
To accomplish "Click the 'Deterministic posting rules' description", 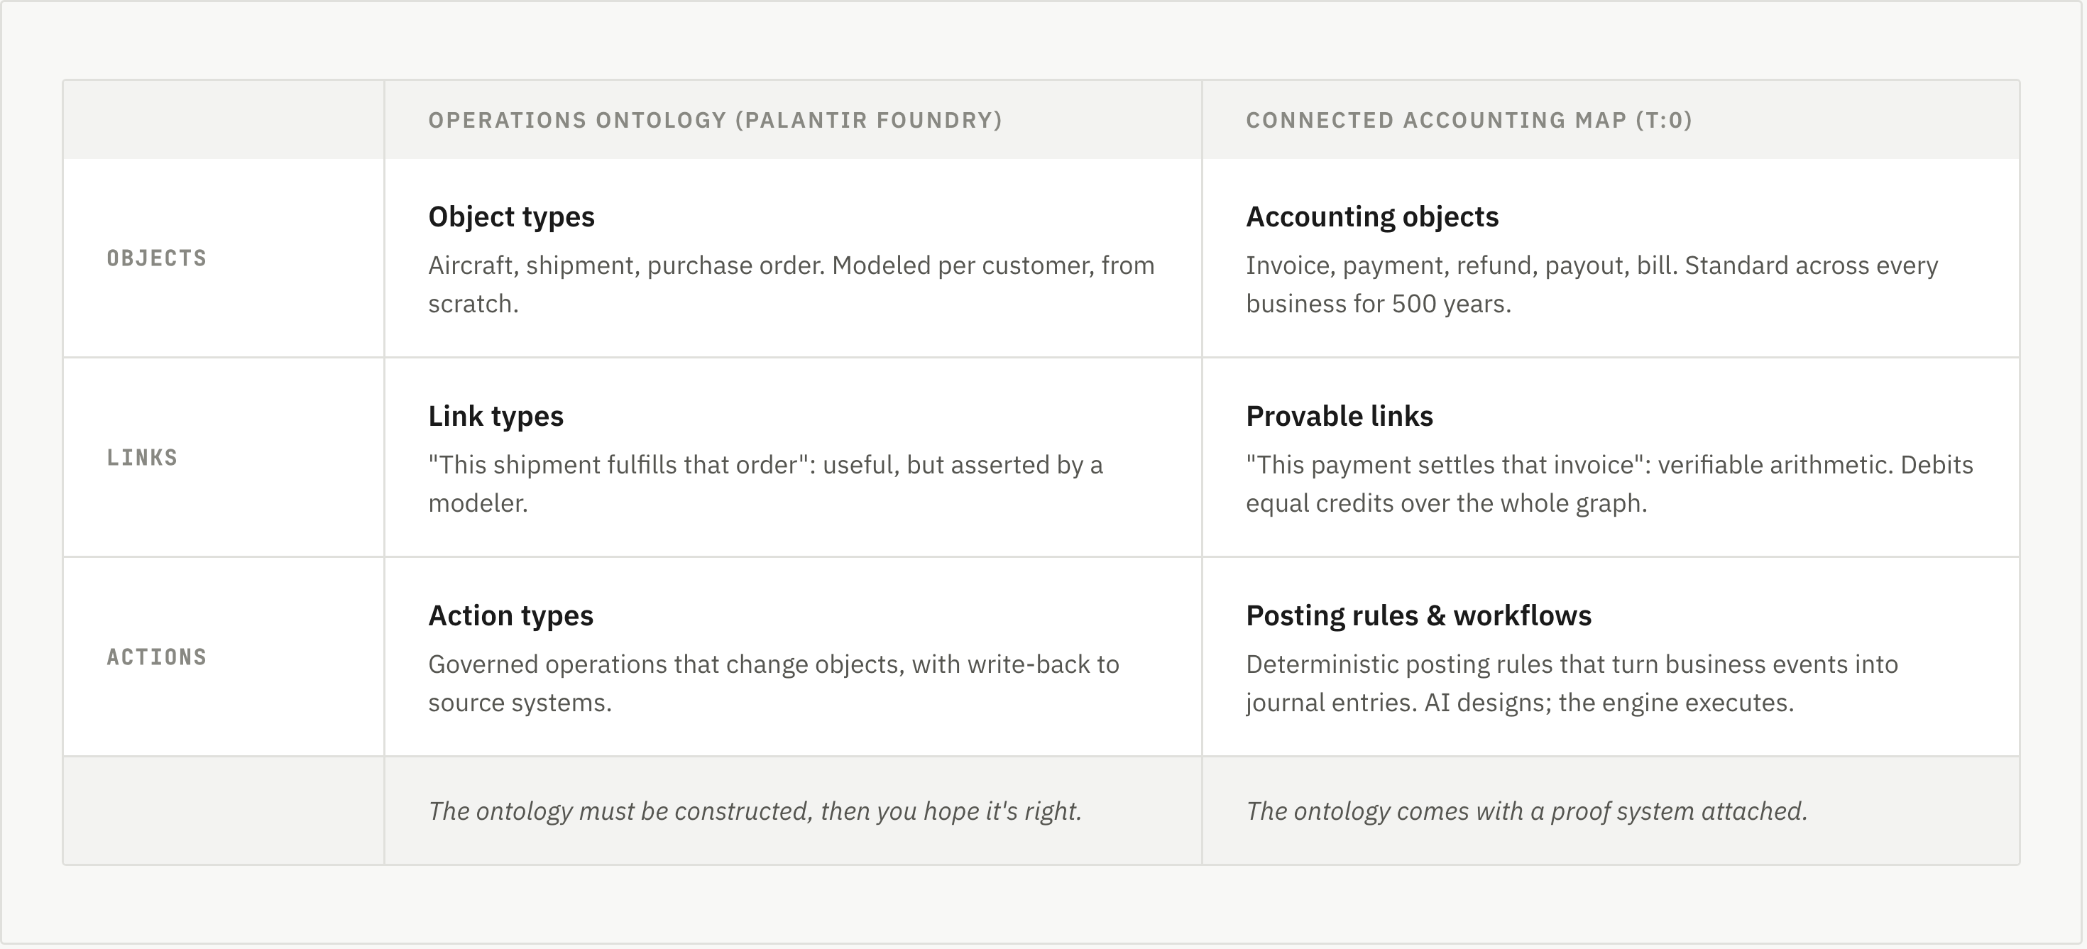I will (x=1572, y=684).
